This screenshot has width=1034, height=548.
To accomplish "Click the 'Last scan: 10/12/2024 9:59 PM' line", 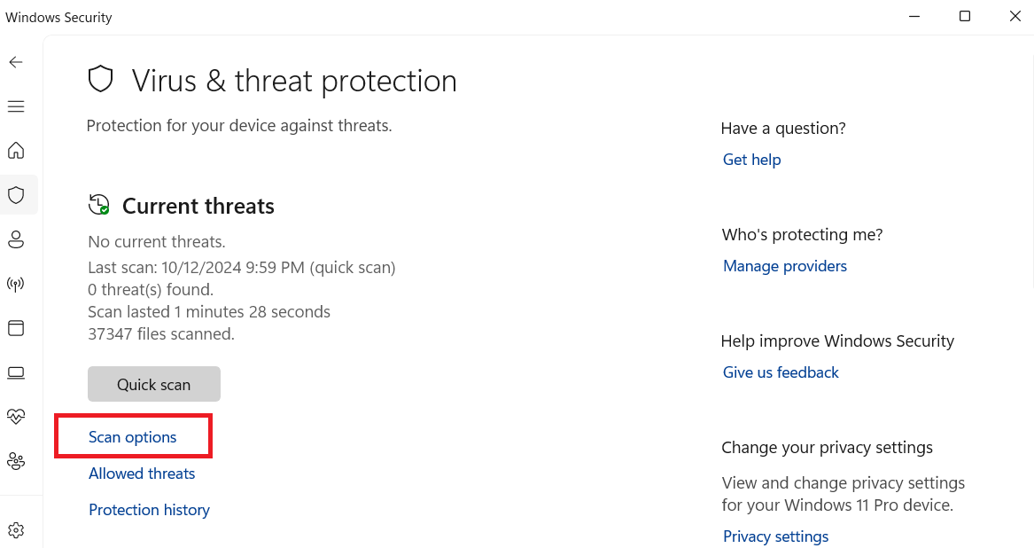I will point(241,268).
